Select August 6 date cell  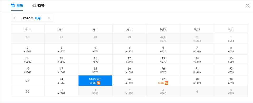pyautogui.click(x=163, y=49)
